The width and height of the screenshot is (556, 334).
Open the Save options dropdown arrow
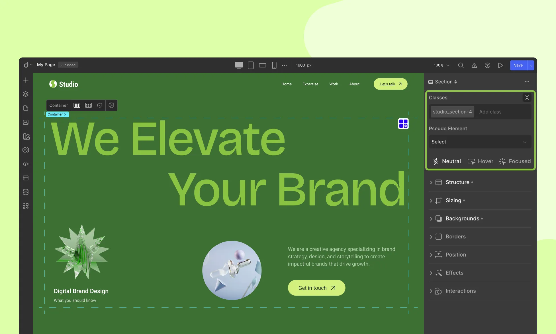coord(531,65)
